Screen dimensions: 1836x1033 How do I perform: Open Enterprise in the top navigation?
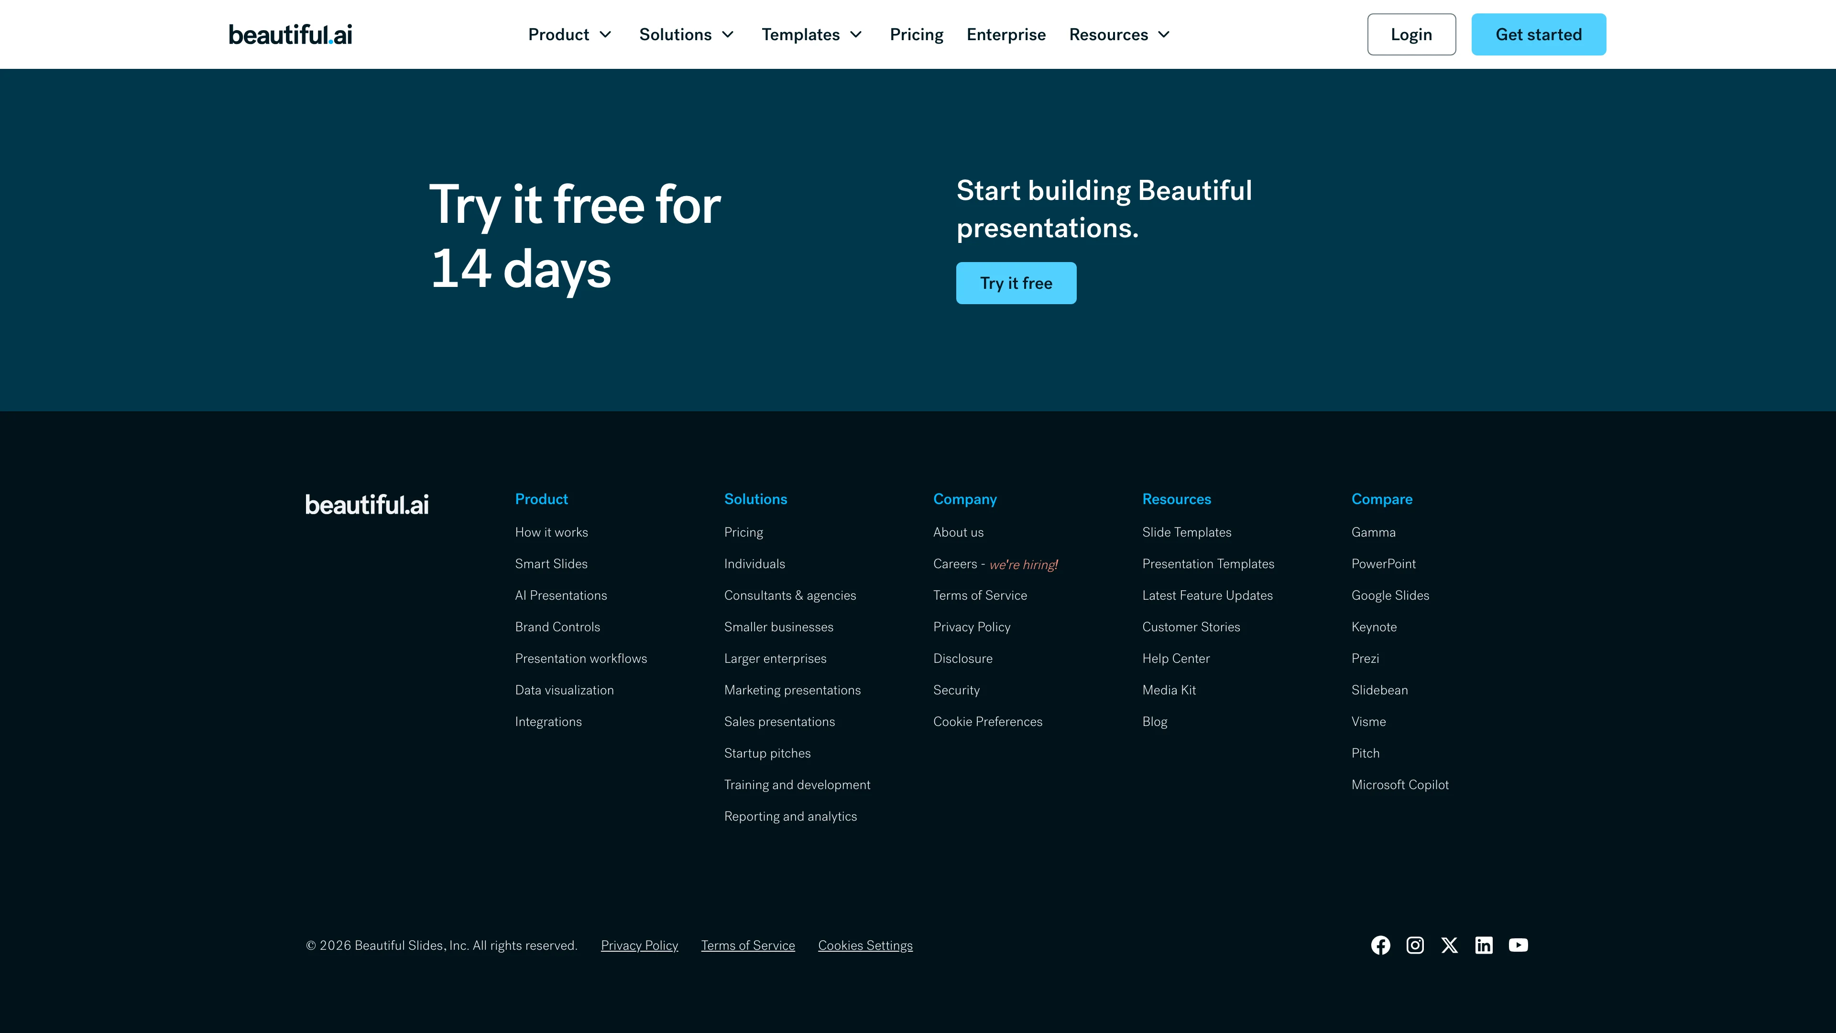click(x=1006, y=34)
